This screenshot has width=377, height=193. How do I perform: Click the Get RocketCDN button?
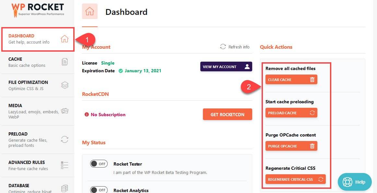click(x=227, y=114)
